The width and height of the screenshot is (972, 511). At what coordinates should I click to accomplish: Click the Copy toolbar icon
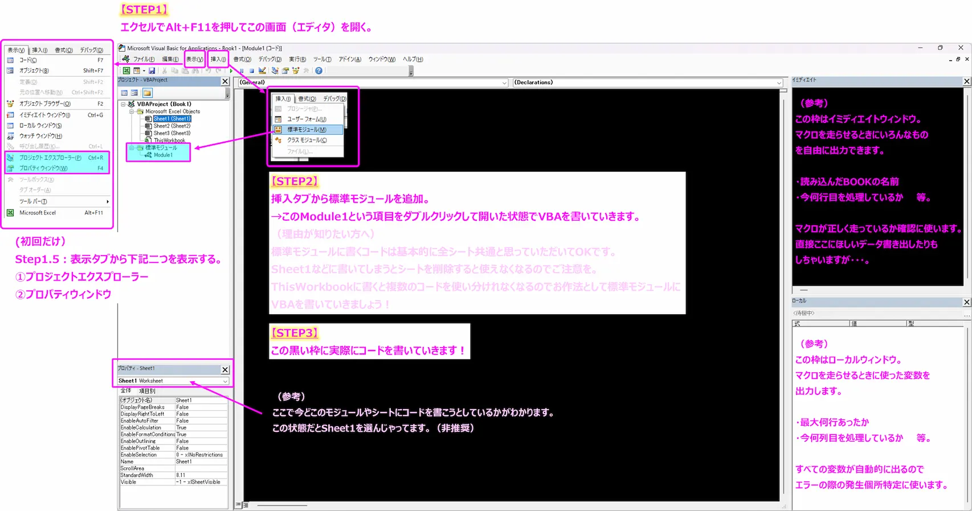[x=174, y=71]
